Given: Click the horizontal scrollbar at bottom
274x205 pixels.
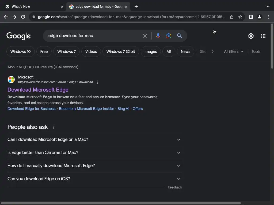Looking at the screenshot, I should (121, 203).
